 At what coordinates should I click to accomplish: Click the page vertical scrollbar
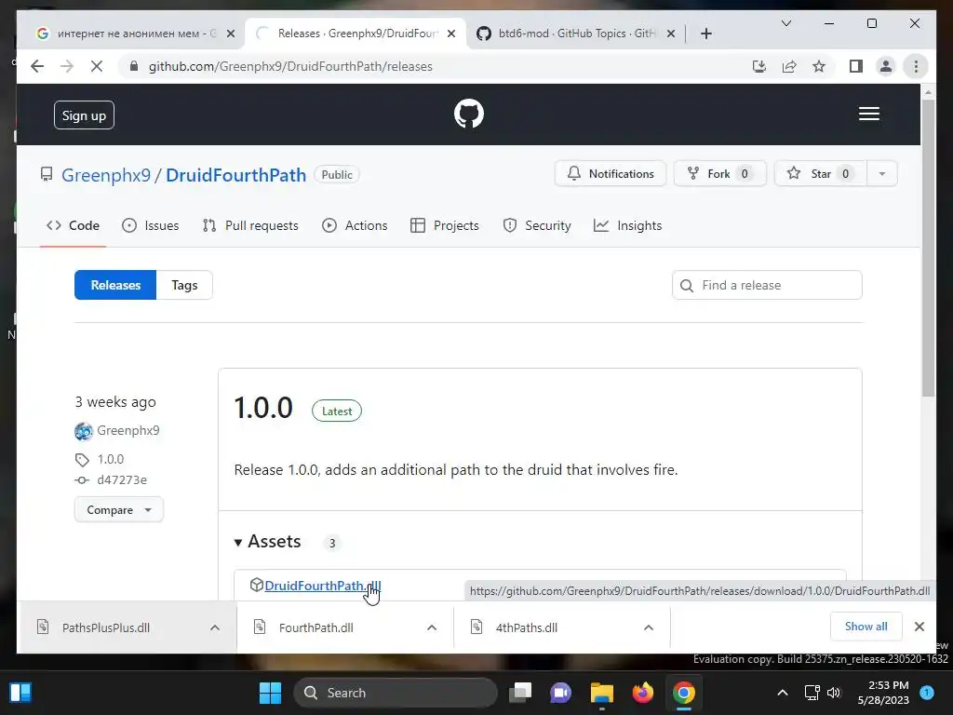(x=928, y=249)
